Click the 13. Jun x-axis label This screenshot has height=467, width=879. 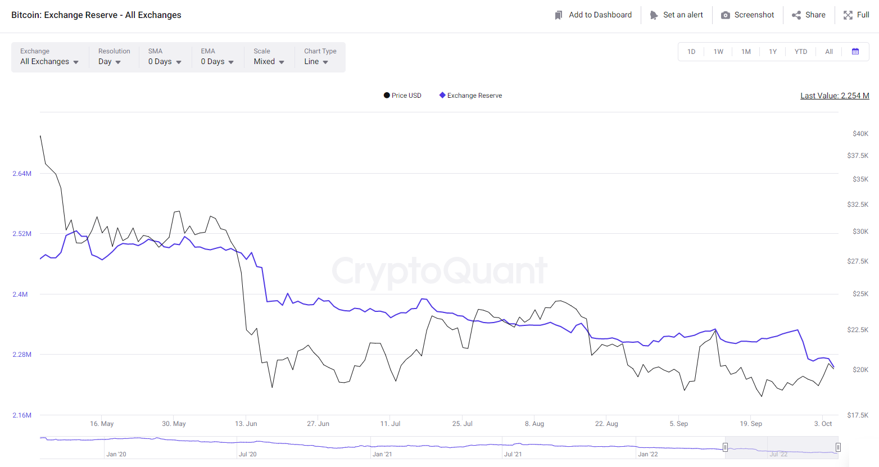coord(246,424)
